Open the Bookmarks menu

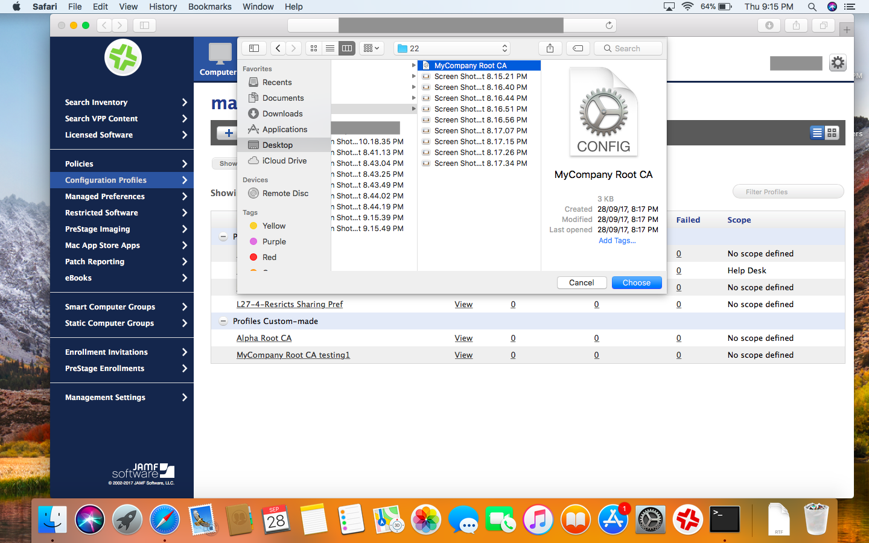[209, 7]
